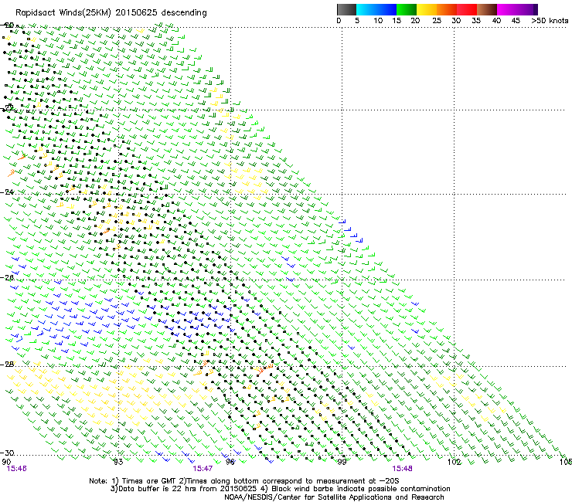Click the latitude label '-28'

point(9,365)
